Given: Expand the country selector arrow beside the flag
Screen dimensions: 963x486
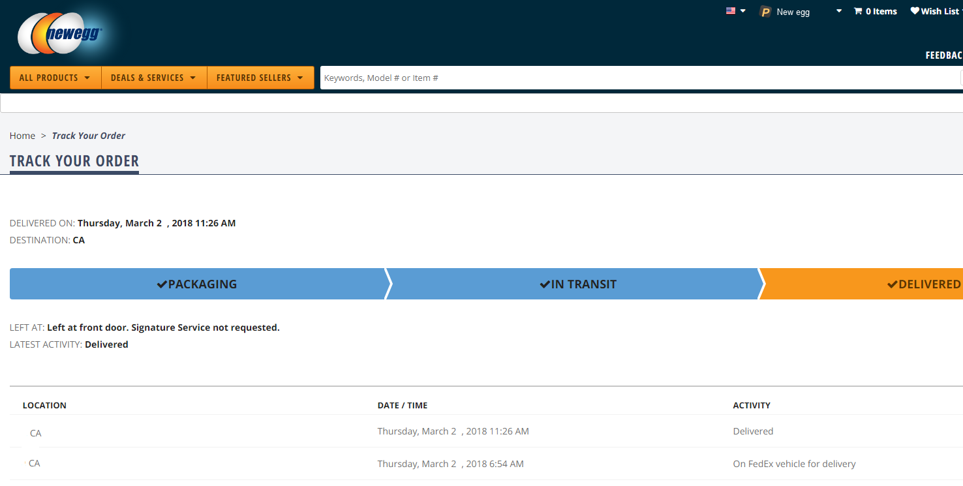Looking at the screenshot, I should coord(742,11).
